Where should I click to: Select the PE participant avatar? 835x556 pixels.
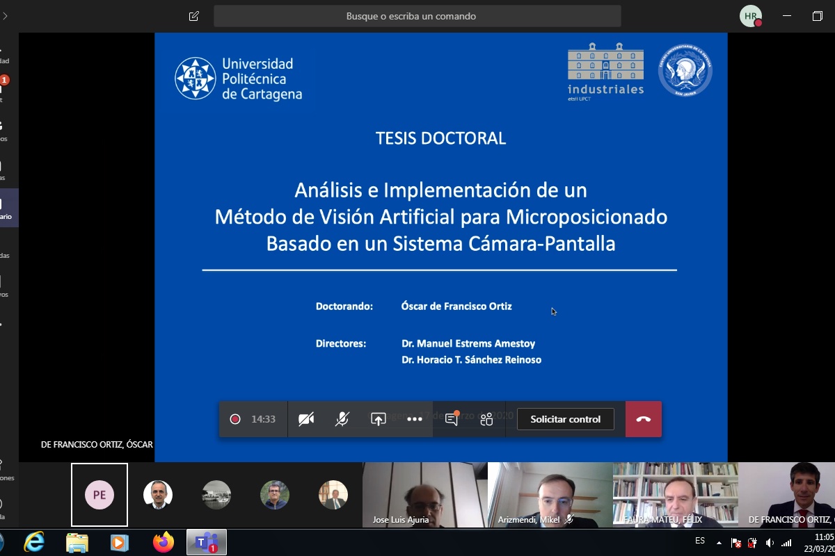tap(100, 495)
